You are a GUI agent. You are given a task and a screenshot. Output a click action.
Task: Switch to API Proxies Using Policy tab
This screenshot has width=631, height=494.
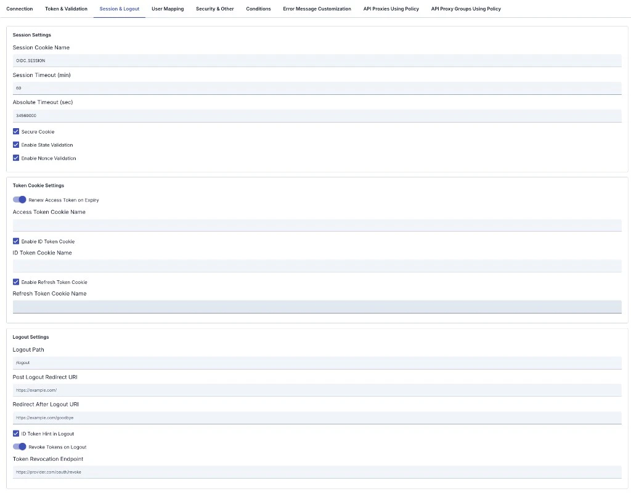click(x=391, y=9)
